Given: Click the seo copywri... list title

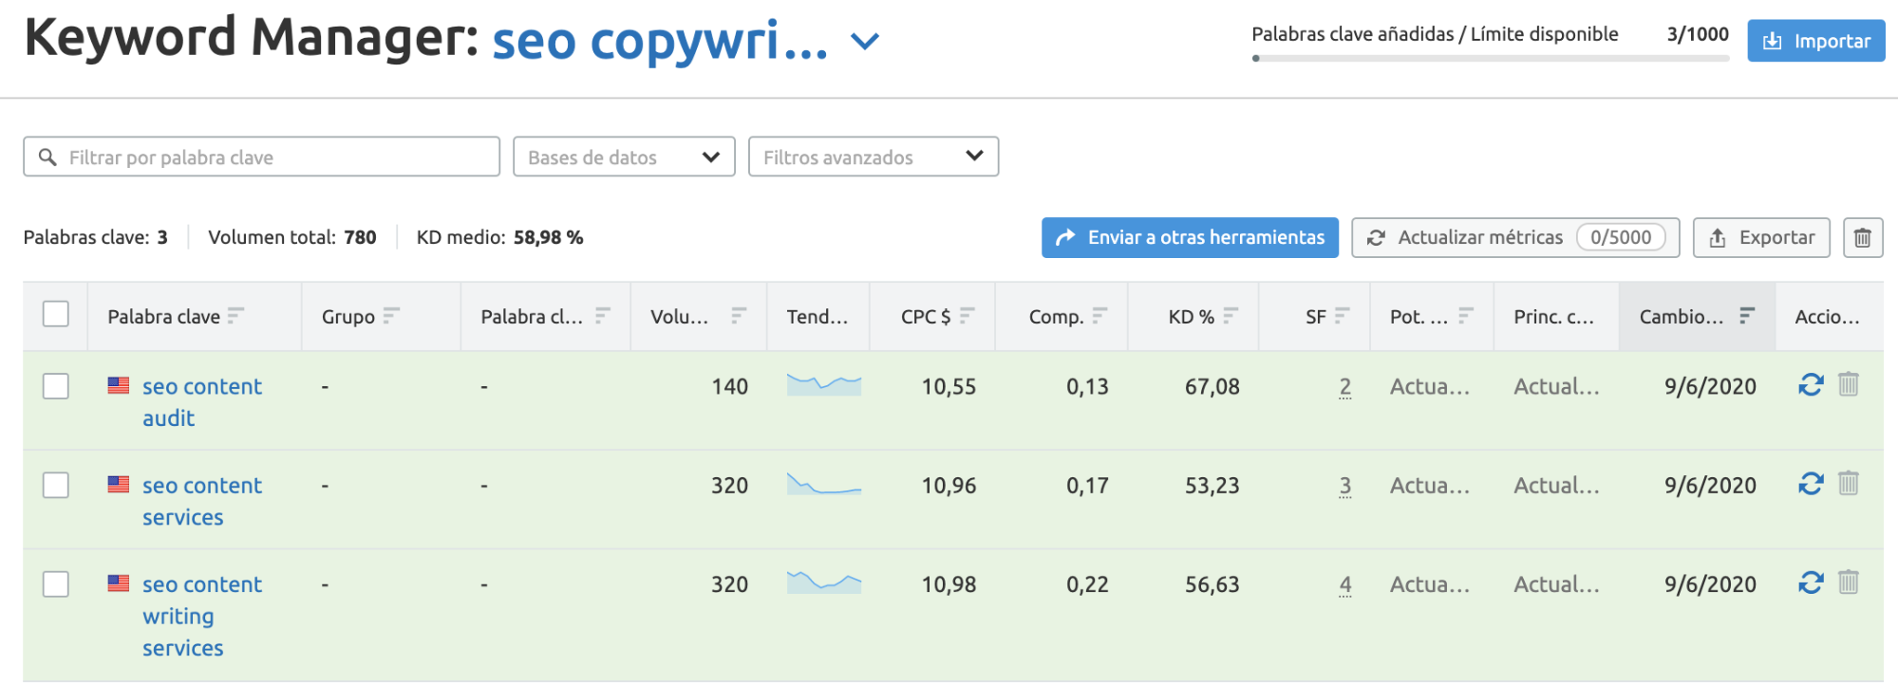Looking at the screenshot, I should point(660,41).
